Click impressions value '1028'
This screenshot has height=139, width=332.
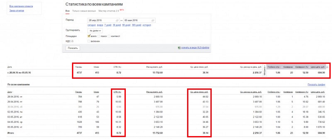[x=79, y=122]
